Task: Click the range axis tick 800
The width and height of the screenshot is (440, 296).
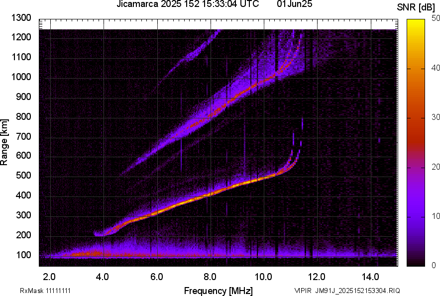Action: [23, 117]
